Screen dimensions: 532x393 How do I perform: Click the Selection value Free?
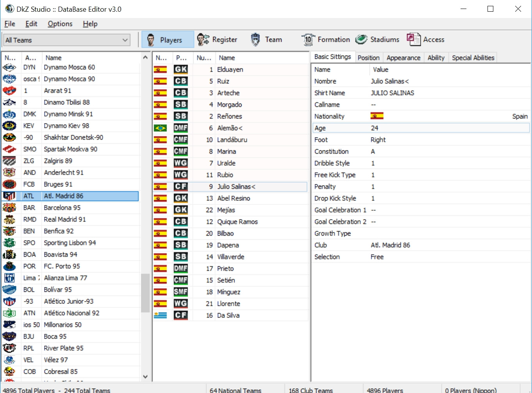377,257
